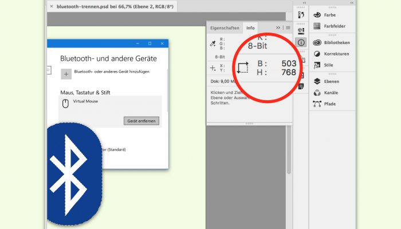Open the Ebenen layers panel
The image size is (401, 229).
point(327,81)
